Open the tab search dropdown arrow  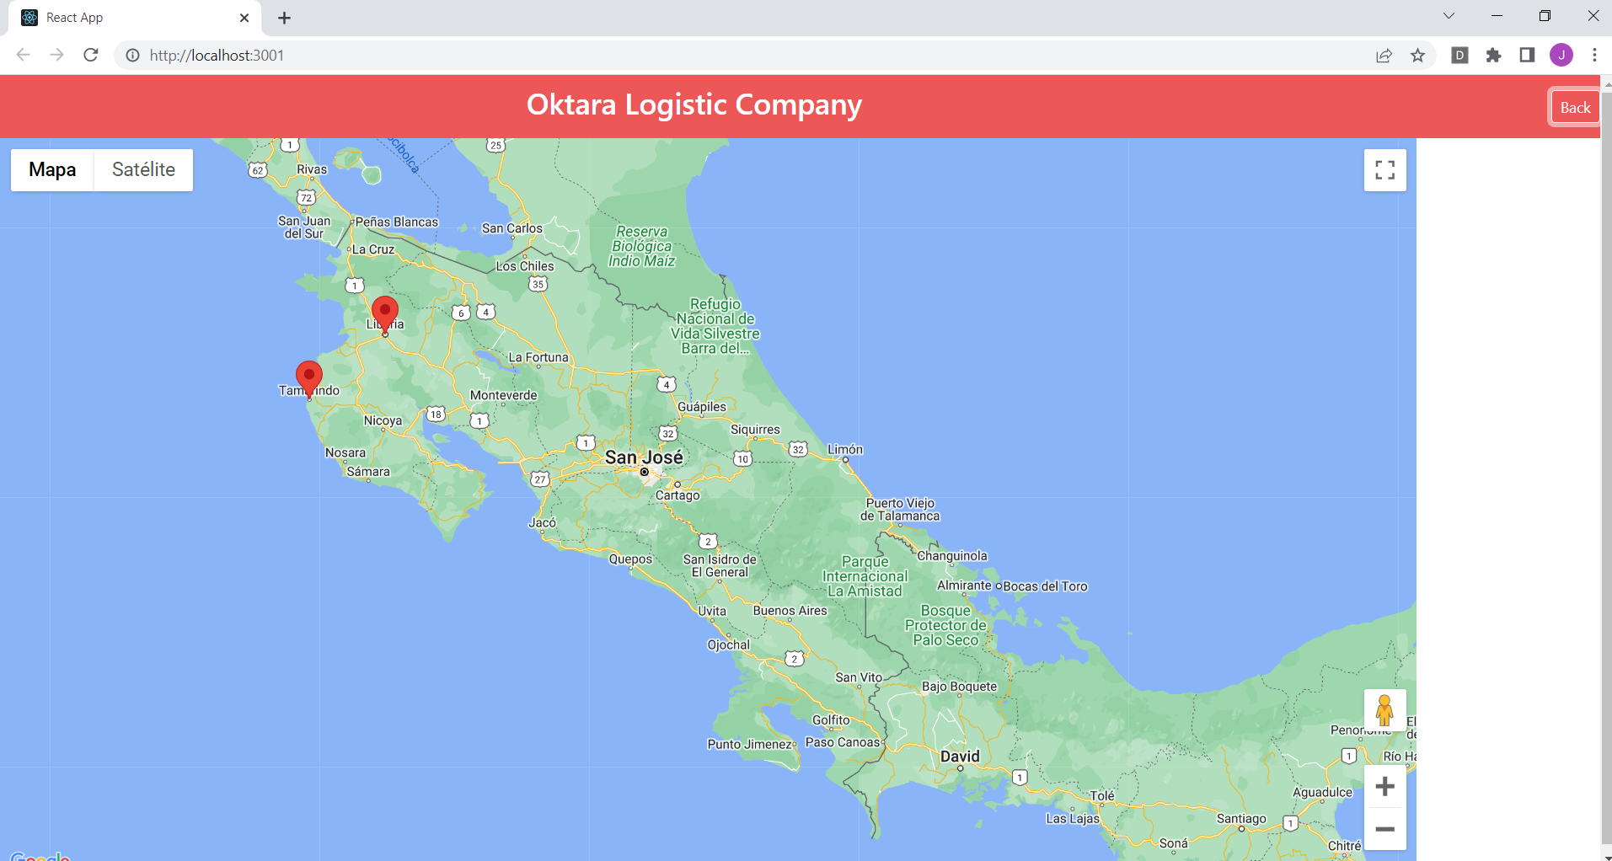coord(1449,16)
